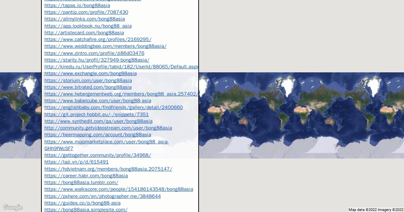
Task: Follow the allmylinks.com/bong88asia link
Action: pos(85,19)
